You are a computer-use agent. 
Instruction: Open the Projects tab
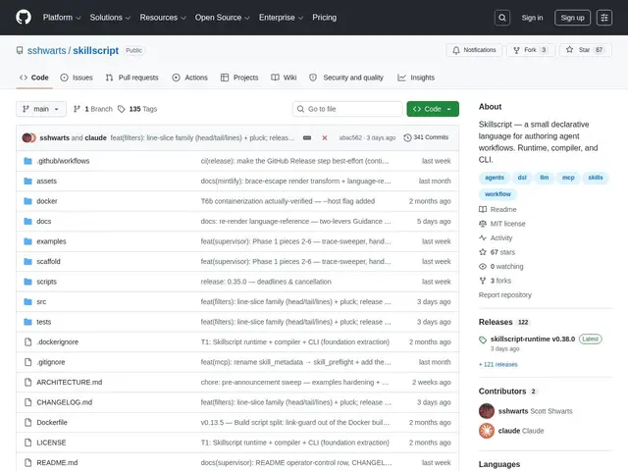coord(239,78)
